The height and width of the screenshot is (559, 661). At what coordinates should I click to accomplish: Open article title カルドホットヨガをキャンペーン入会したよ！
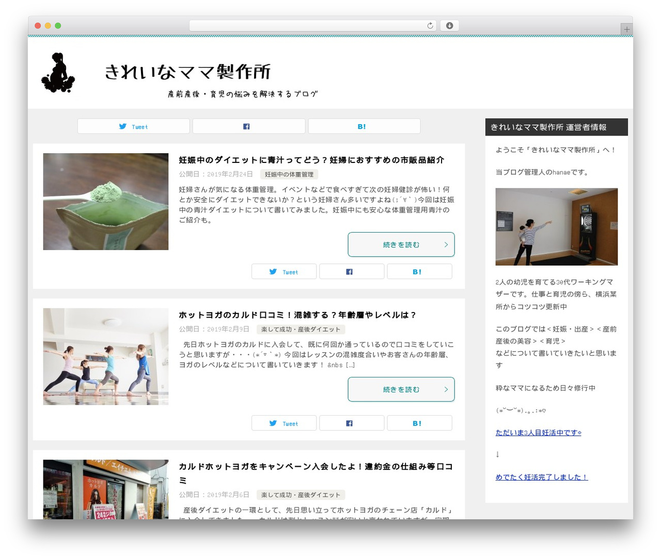point(316,473)
